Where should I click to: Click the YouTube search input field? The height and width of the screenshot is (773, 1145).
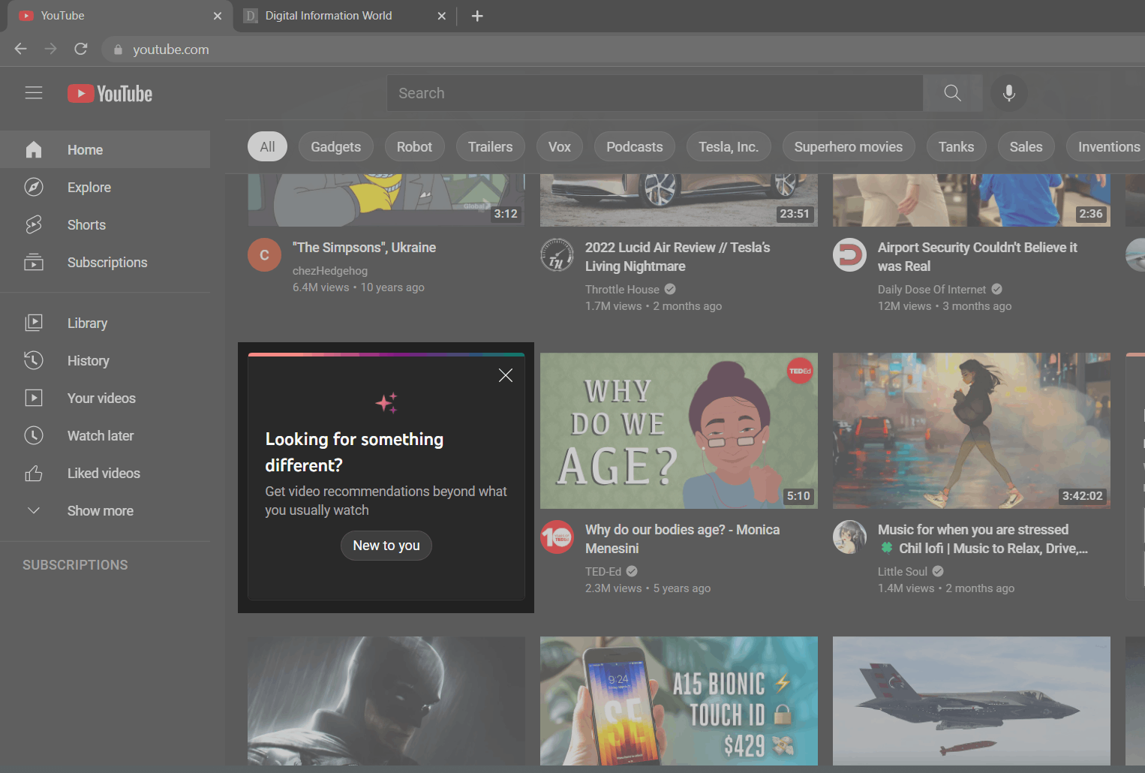click(x=655, y=93)
